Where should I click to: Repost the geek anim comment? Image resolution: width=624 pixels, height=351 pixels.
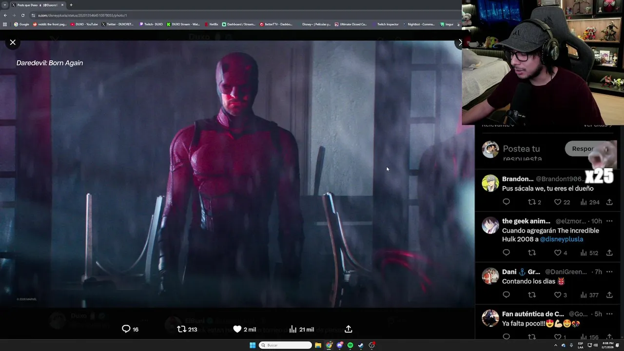(x=532, y=253)
